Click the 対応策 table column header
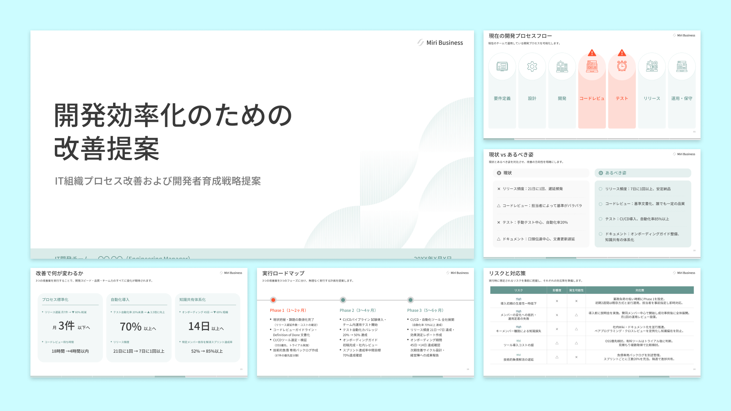 pos(640,290)
